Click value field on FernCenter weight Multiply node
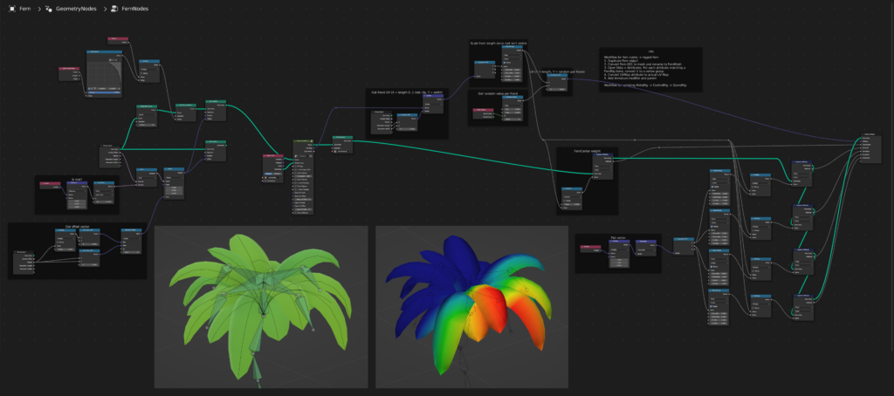 (x=572, y=204)
